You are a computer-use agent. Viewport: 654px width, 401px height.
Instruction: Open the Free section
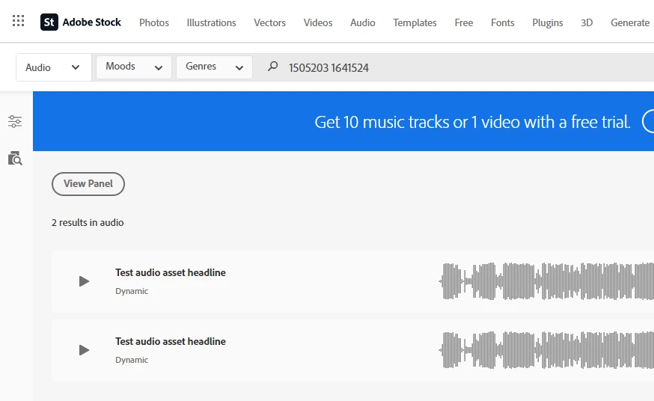464,22
